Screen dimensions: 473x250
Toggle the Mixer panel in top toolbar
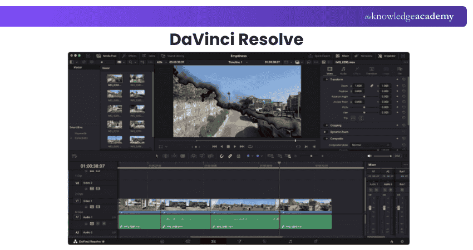point(342,56)
